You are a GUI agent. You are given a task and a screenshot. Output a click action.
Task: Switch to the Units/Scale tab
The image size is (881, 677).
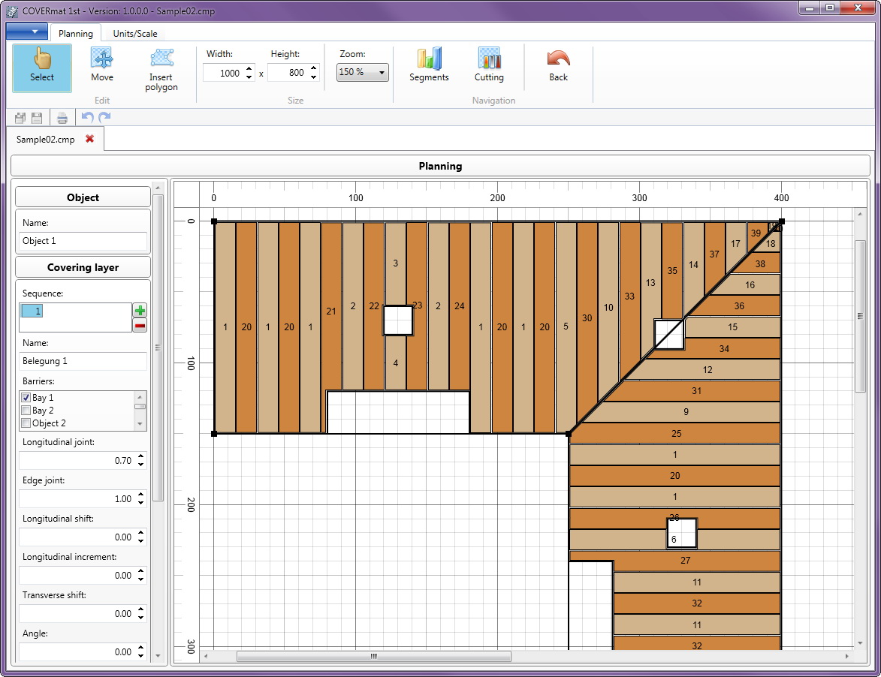135,34
